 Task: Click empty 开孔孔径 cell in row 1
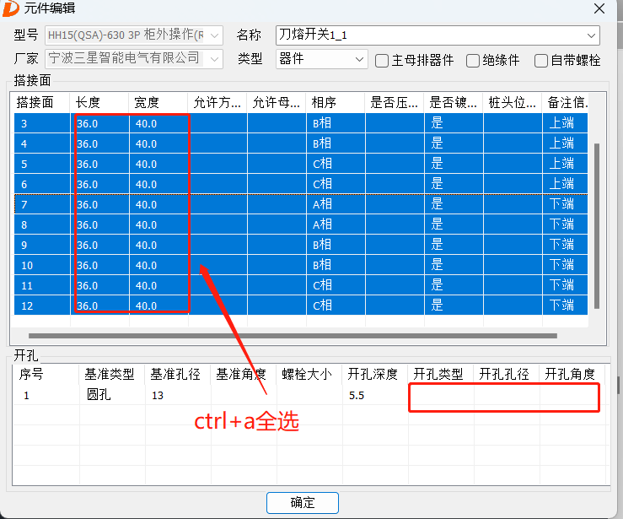point(507,395)
